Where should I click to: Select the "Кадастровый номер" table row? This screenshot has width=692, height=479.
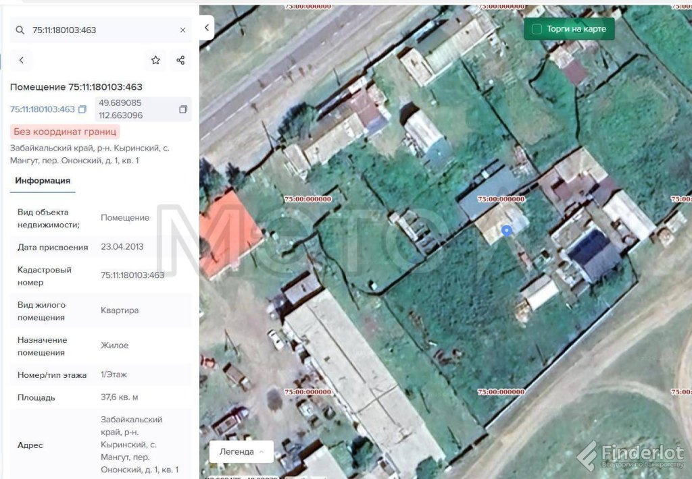100,275
